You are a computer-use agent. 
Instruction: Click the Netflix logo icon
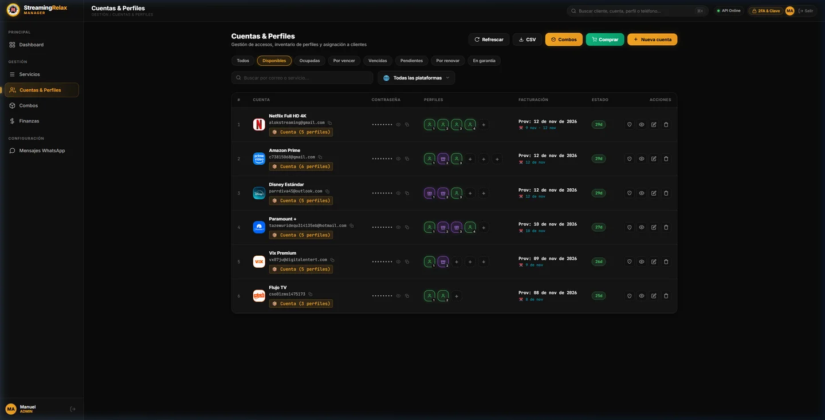[x=259, y=125]
